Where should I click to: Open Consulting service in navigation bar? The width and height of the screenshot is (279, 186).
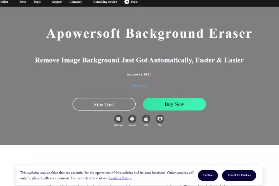click(105, 2)
